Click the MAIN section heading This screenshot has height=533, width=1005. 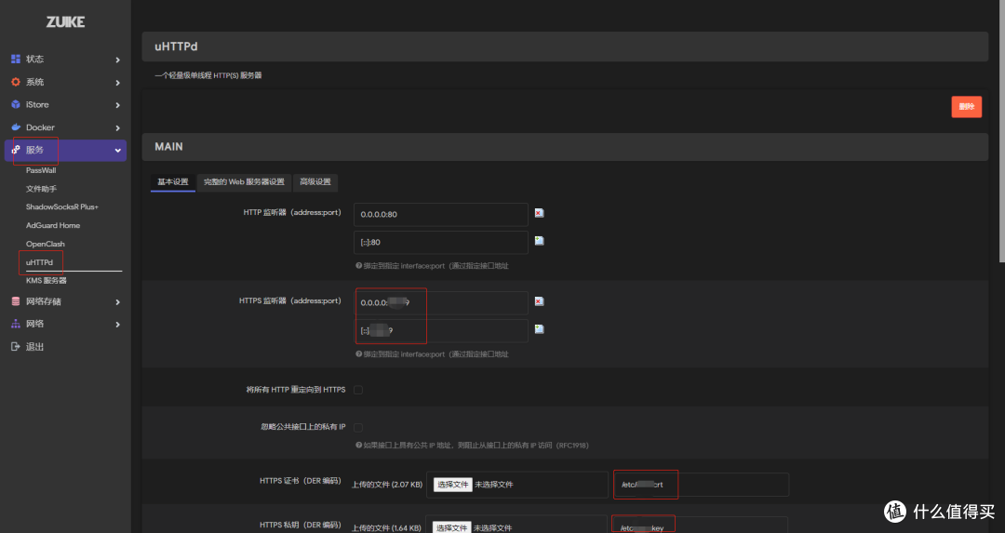[x=168, y=147]
